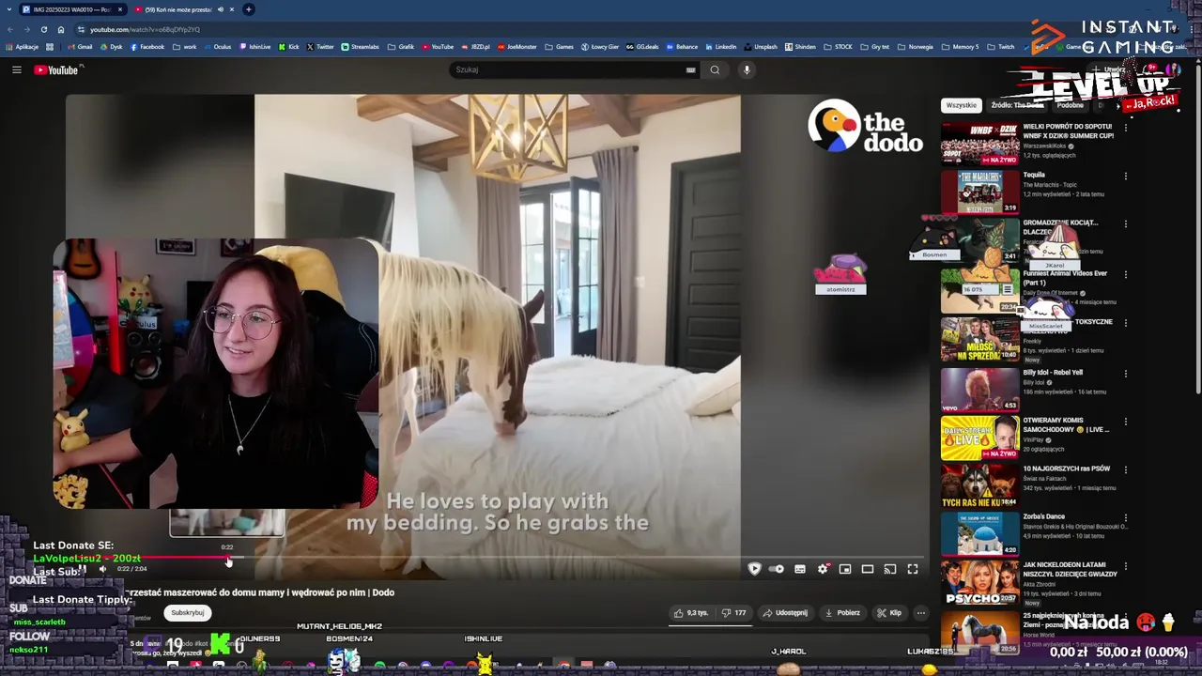This screenshot has width=1202, height=676.
Task: Go to the YouTube home logo
Action: (x=58, y=69)
